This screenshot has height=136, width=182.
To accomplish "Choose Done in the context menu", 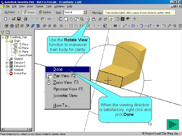I will pos(67,70).
